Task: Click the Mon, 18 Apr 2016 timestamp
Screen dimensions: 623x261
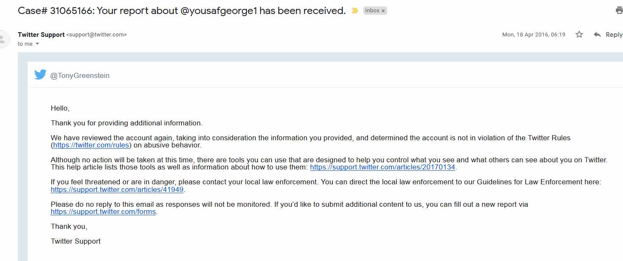Action: 534,35
